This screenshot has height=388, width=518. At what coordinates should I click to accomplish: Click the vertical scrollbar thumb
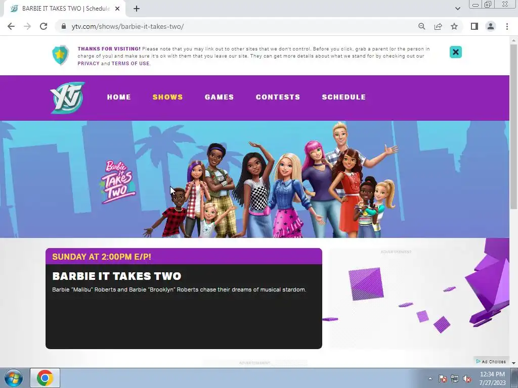click(513, 126)
